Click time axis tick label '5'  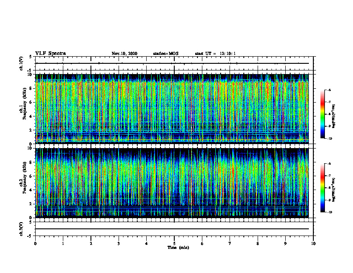[x=174, y=244]
